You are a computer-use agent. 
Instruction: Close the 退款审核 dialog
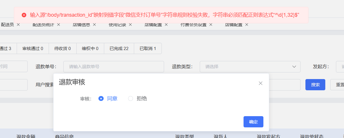pyautogui.click(x=261, y=83)
